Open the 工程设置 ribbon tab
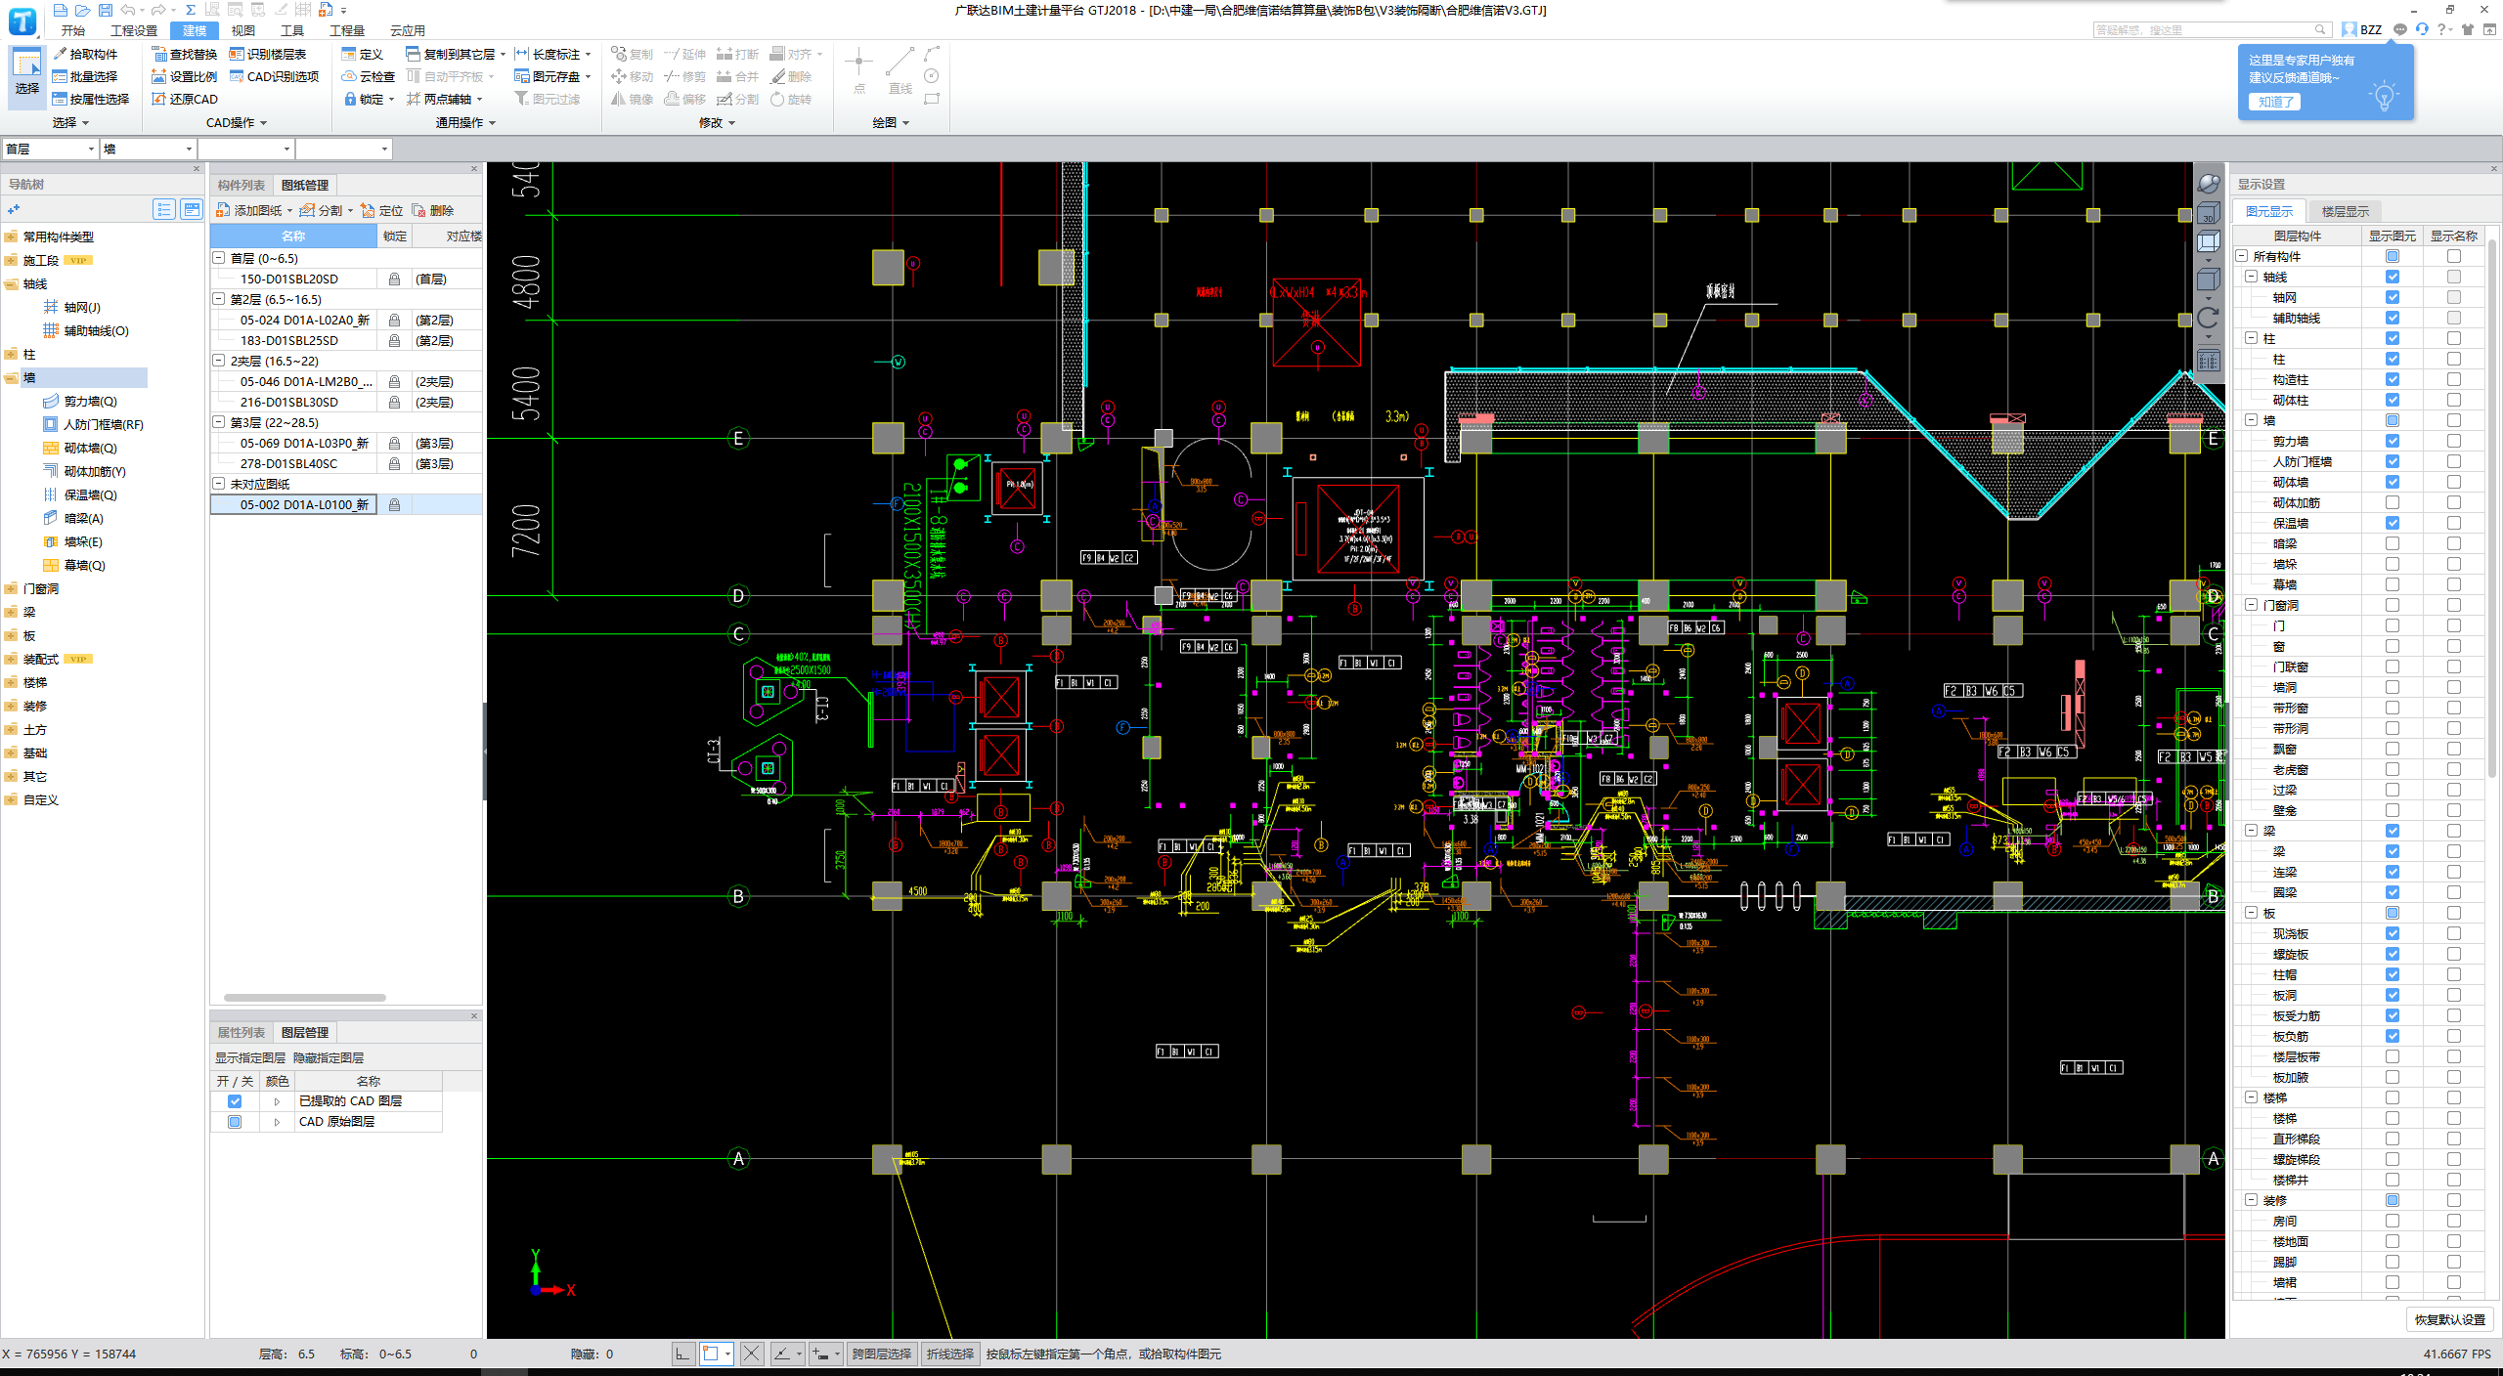 tap(134, 30)
